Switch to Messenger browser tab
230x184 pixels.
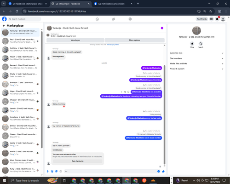pos(70,4)
